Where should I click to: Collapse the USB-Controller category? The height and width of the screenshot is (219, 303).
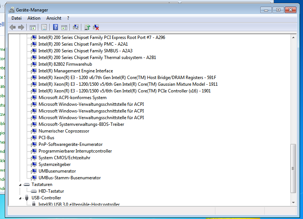point(20,198)
